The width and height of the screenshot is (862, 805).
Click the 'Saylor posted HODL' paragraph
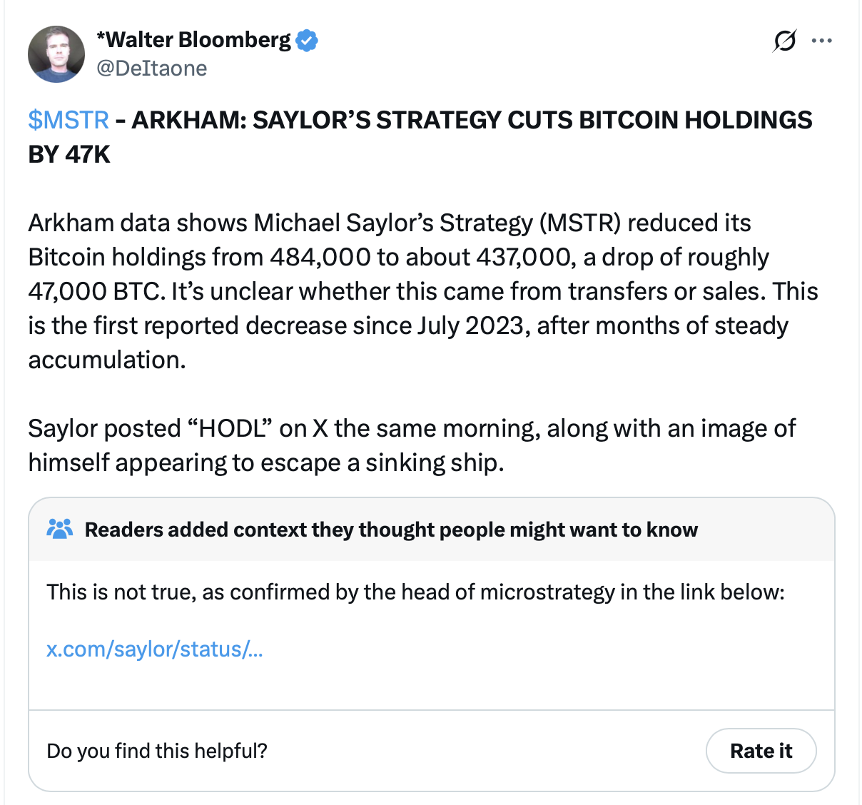412,445
